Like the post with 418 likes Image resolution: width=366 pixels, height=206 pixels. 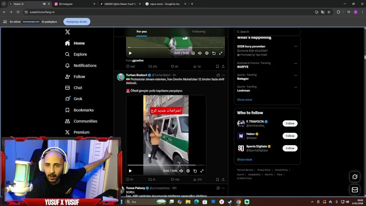pos(175,180)
